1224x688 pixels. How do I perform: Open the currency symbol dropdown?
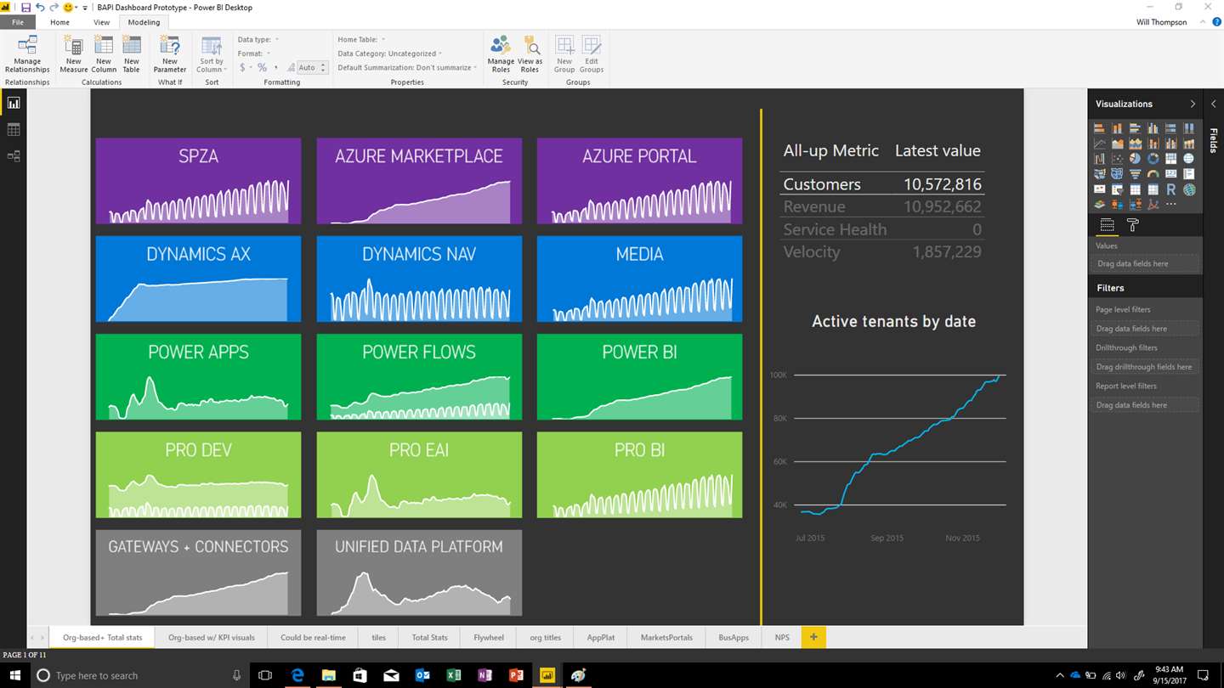point(245,67)
